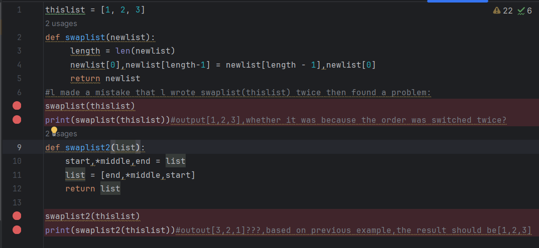This screenshot has height=248, width=539.
Task: Open the "2 usages" hint above def swaplist
Action: coord(61,23)
